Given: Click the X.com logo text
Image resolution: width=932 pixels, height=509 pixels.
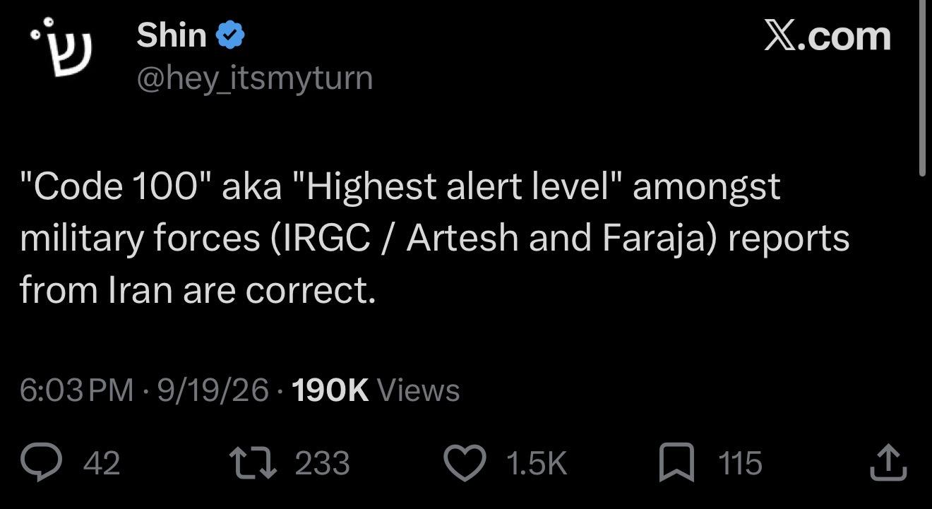Looking at the screenshot, I should (x=827, y=35).
